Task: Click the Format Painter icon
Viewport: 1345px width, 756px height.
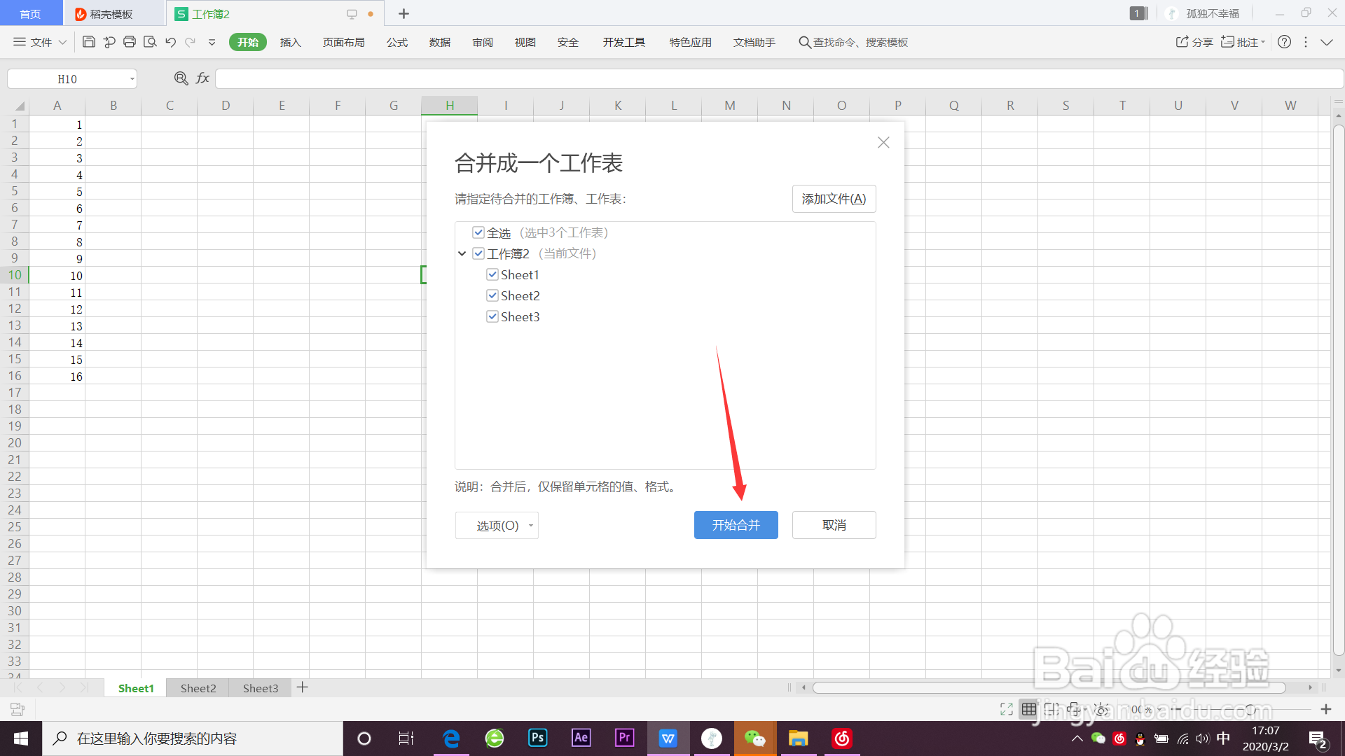Action: click(x=109, y=42)
